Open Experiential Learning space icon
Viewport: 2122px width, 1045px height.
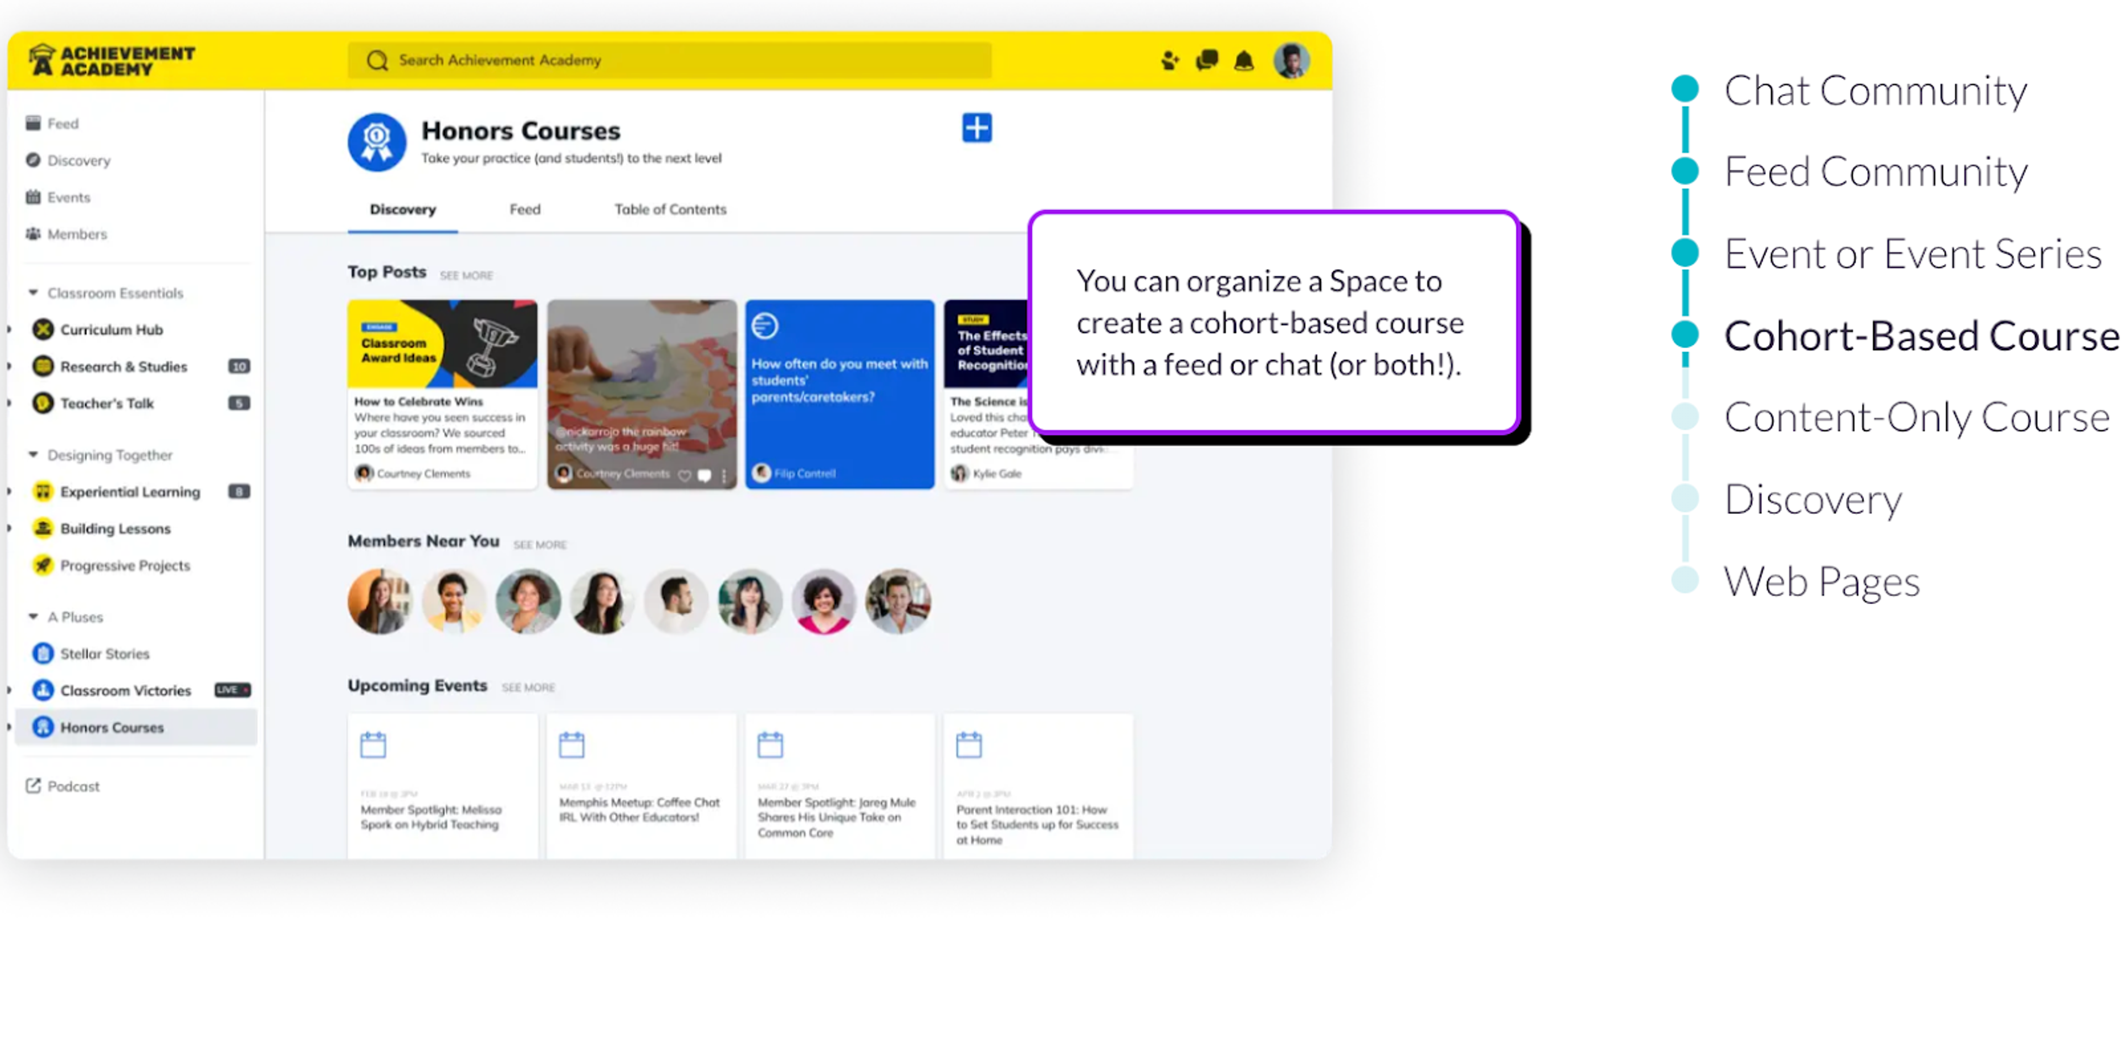[43, 492]
